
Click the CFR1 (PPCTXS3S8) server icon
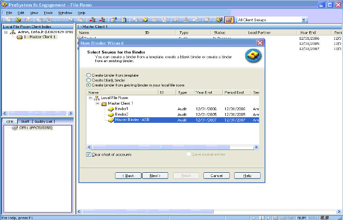14,128
